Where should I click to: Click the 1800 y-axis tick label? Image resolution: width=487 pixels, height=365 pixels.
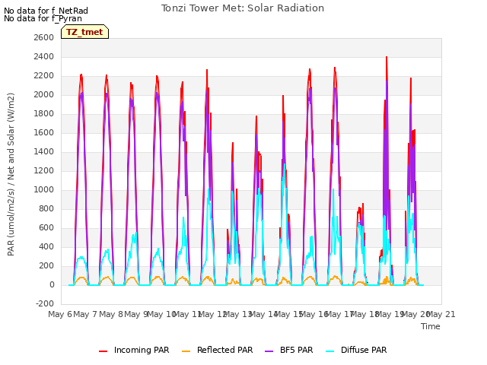point(44,113)
